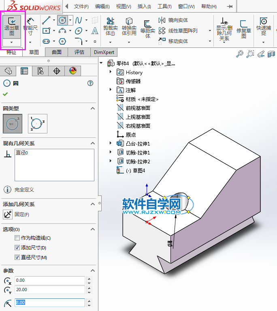
Task: Select the Sketch Fillet tool
Action: coord(79,41)
